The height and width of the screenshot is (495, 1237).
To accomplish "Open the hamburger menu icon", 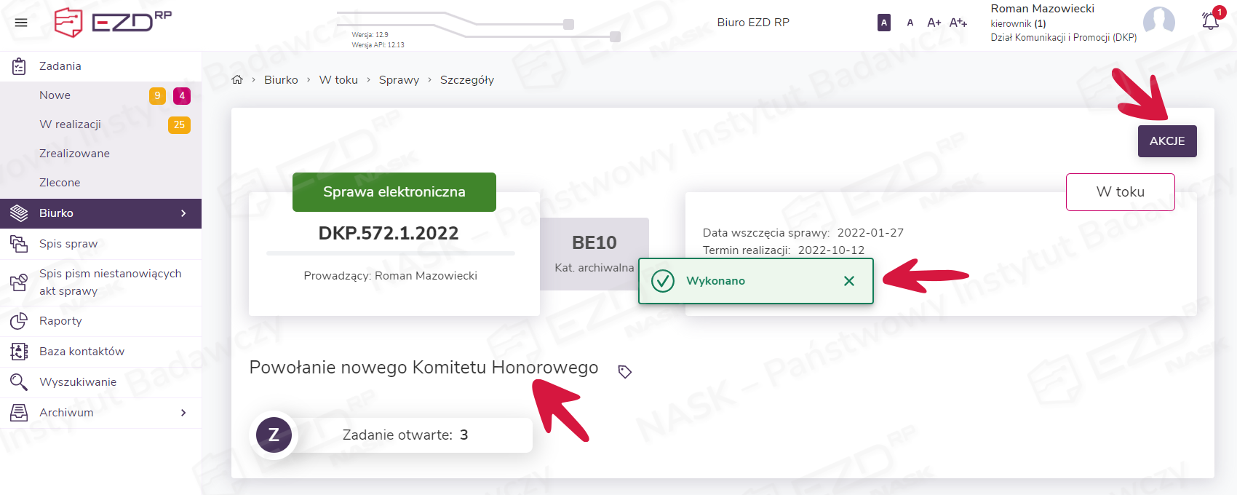I will [21, 23].
